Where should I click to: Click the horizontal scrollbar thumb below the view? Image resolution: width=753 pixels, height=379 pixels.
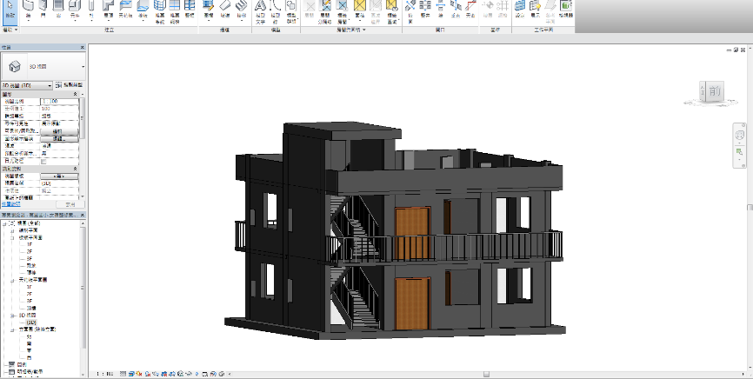(486, 374)
